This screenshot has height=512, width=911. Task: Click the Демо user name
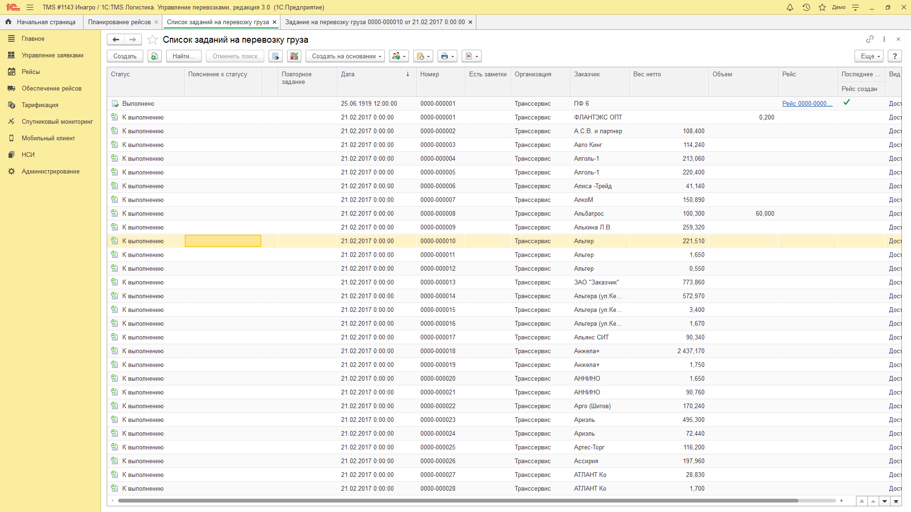[838, 7]
